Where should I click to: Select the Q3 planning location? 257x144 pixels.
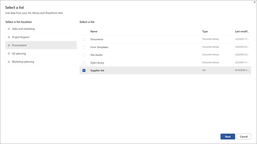pos(41,53)
